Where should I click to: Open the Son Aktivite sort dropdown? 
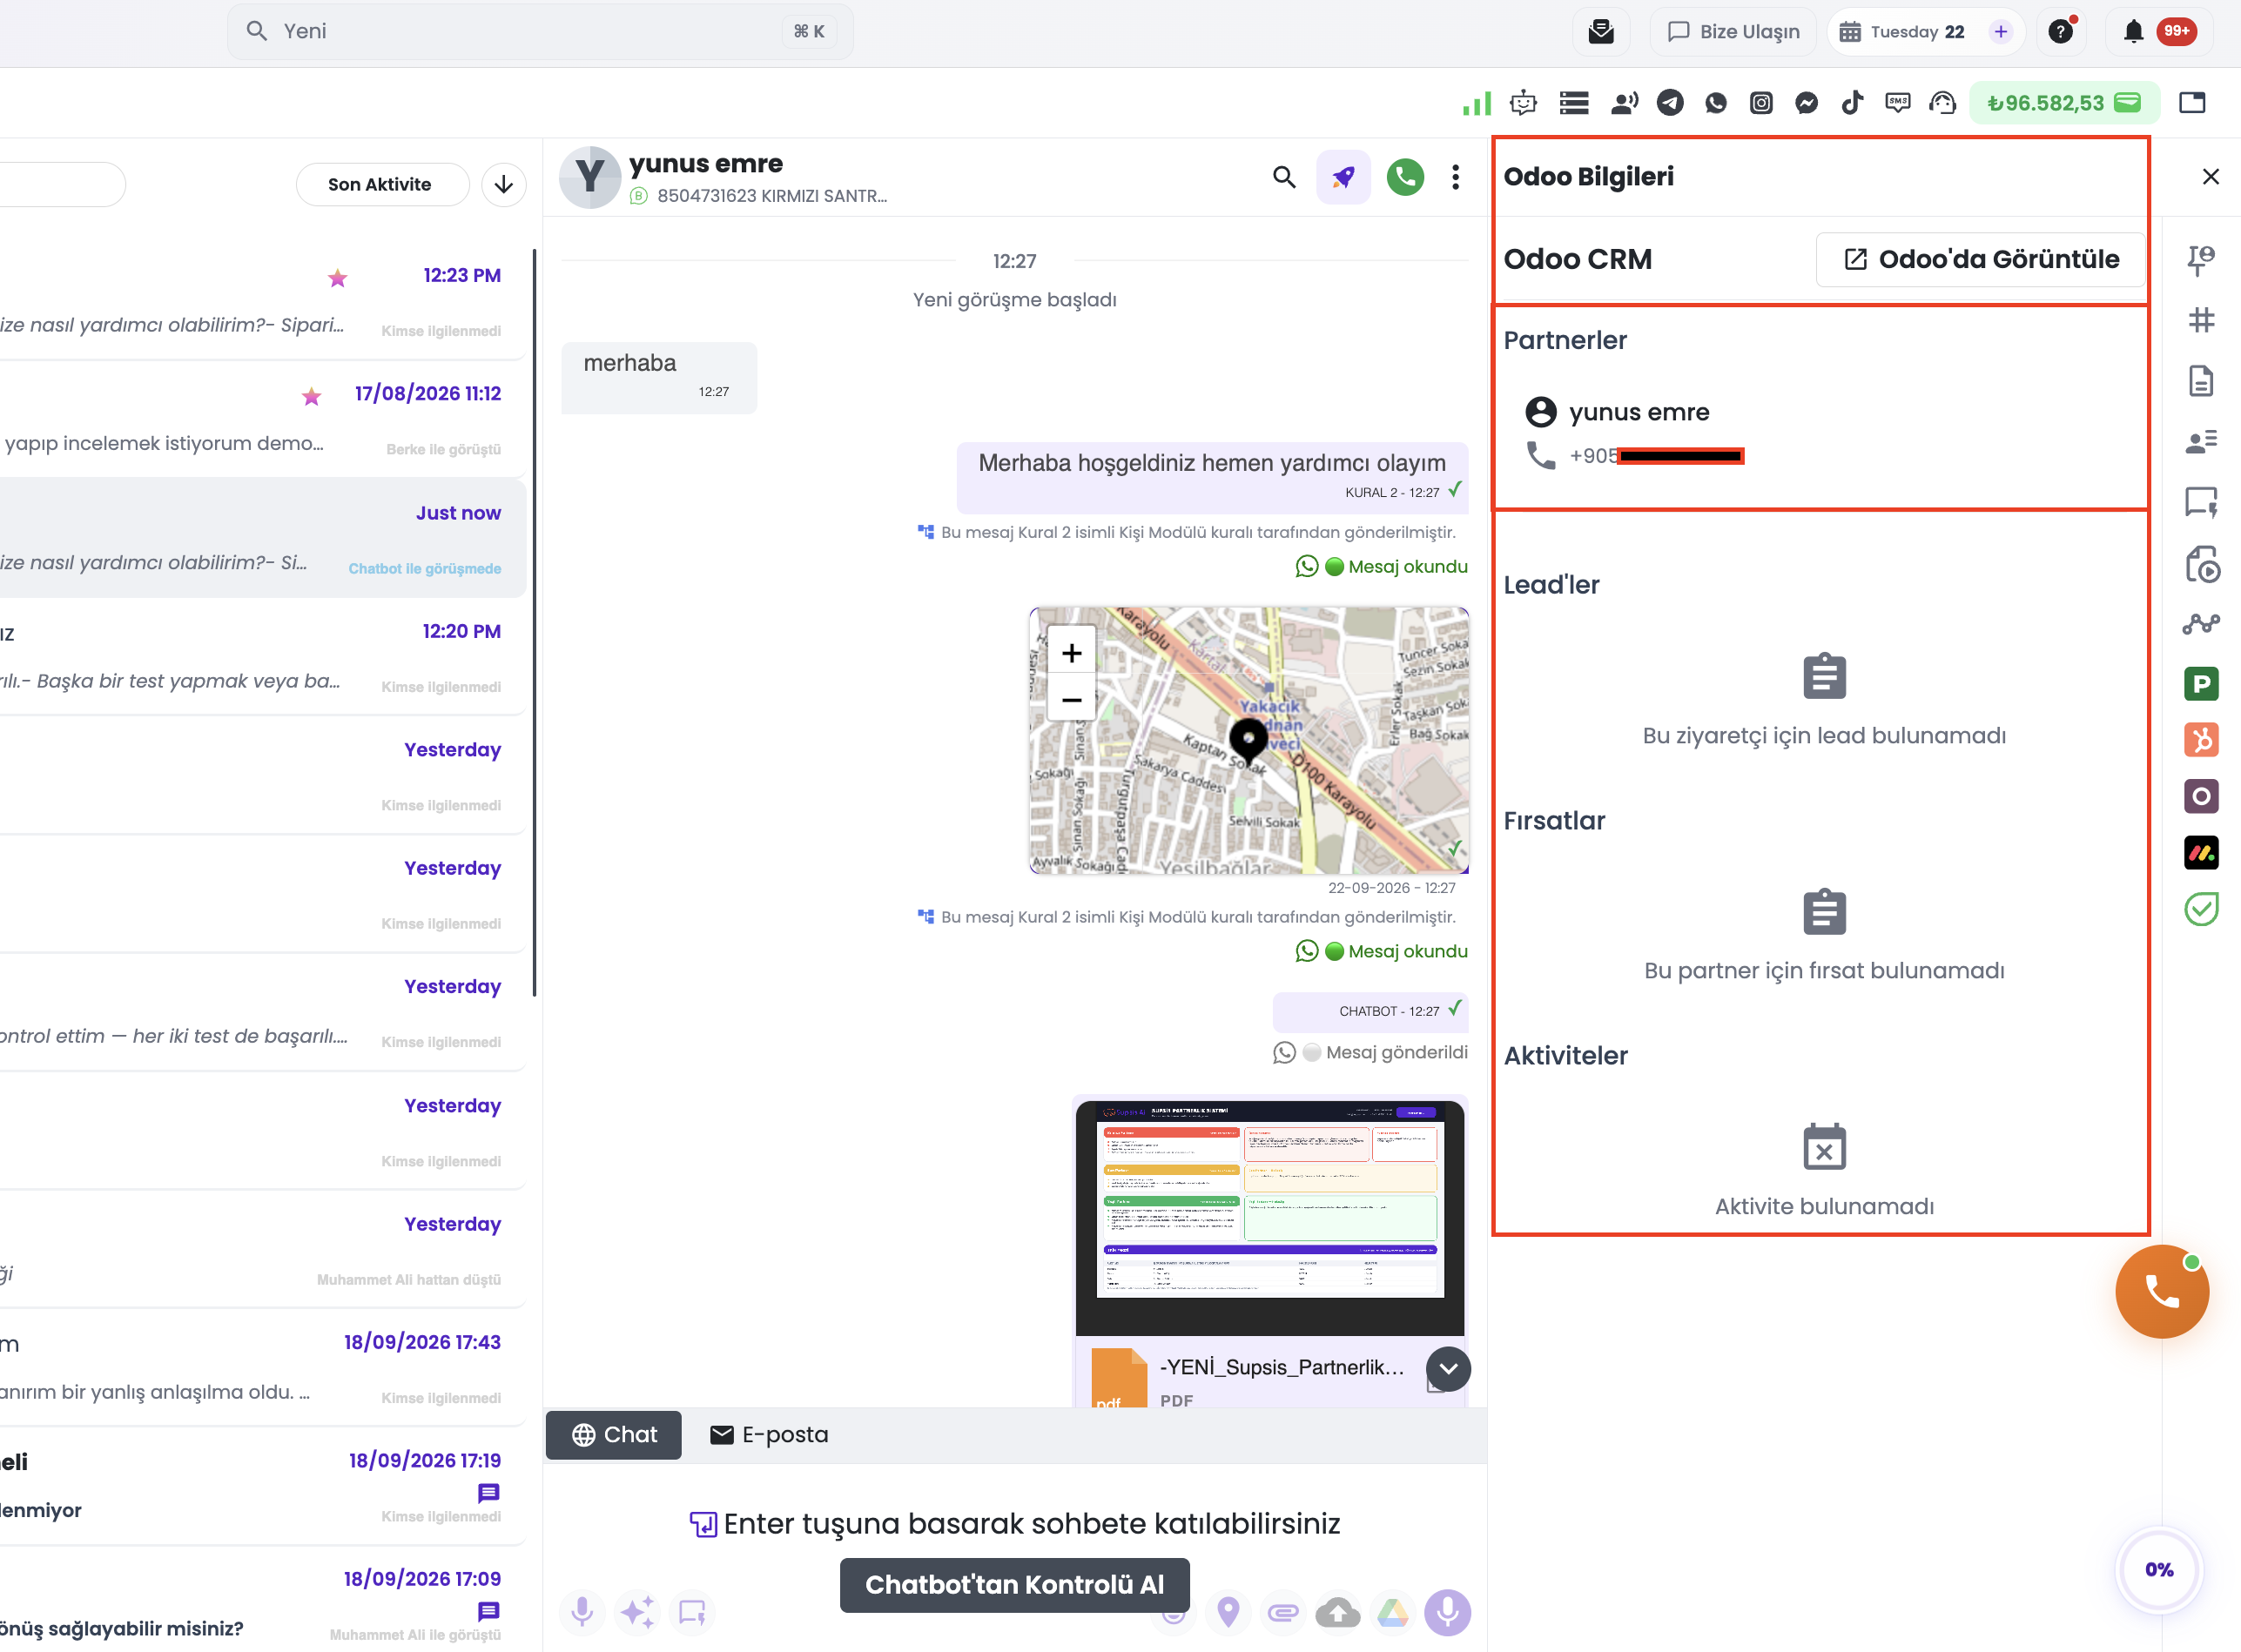[x=382, y=185]
